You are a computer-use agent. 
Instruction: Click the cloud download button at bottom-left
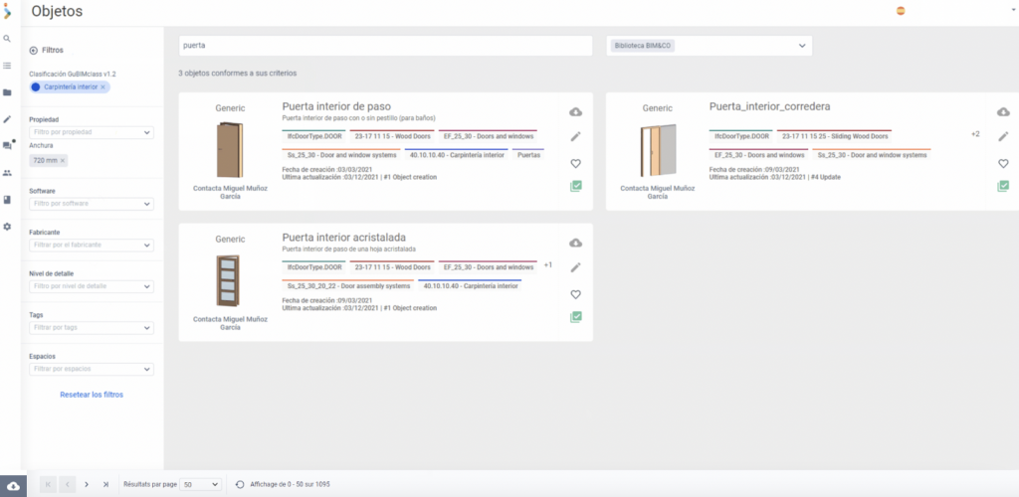coord(13,484)
